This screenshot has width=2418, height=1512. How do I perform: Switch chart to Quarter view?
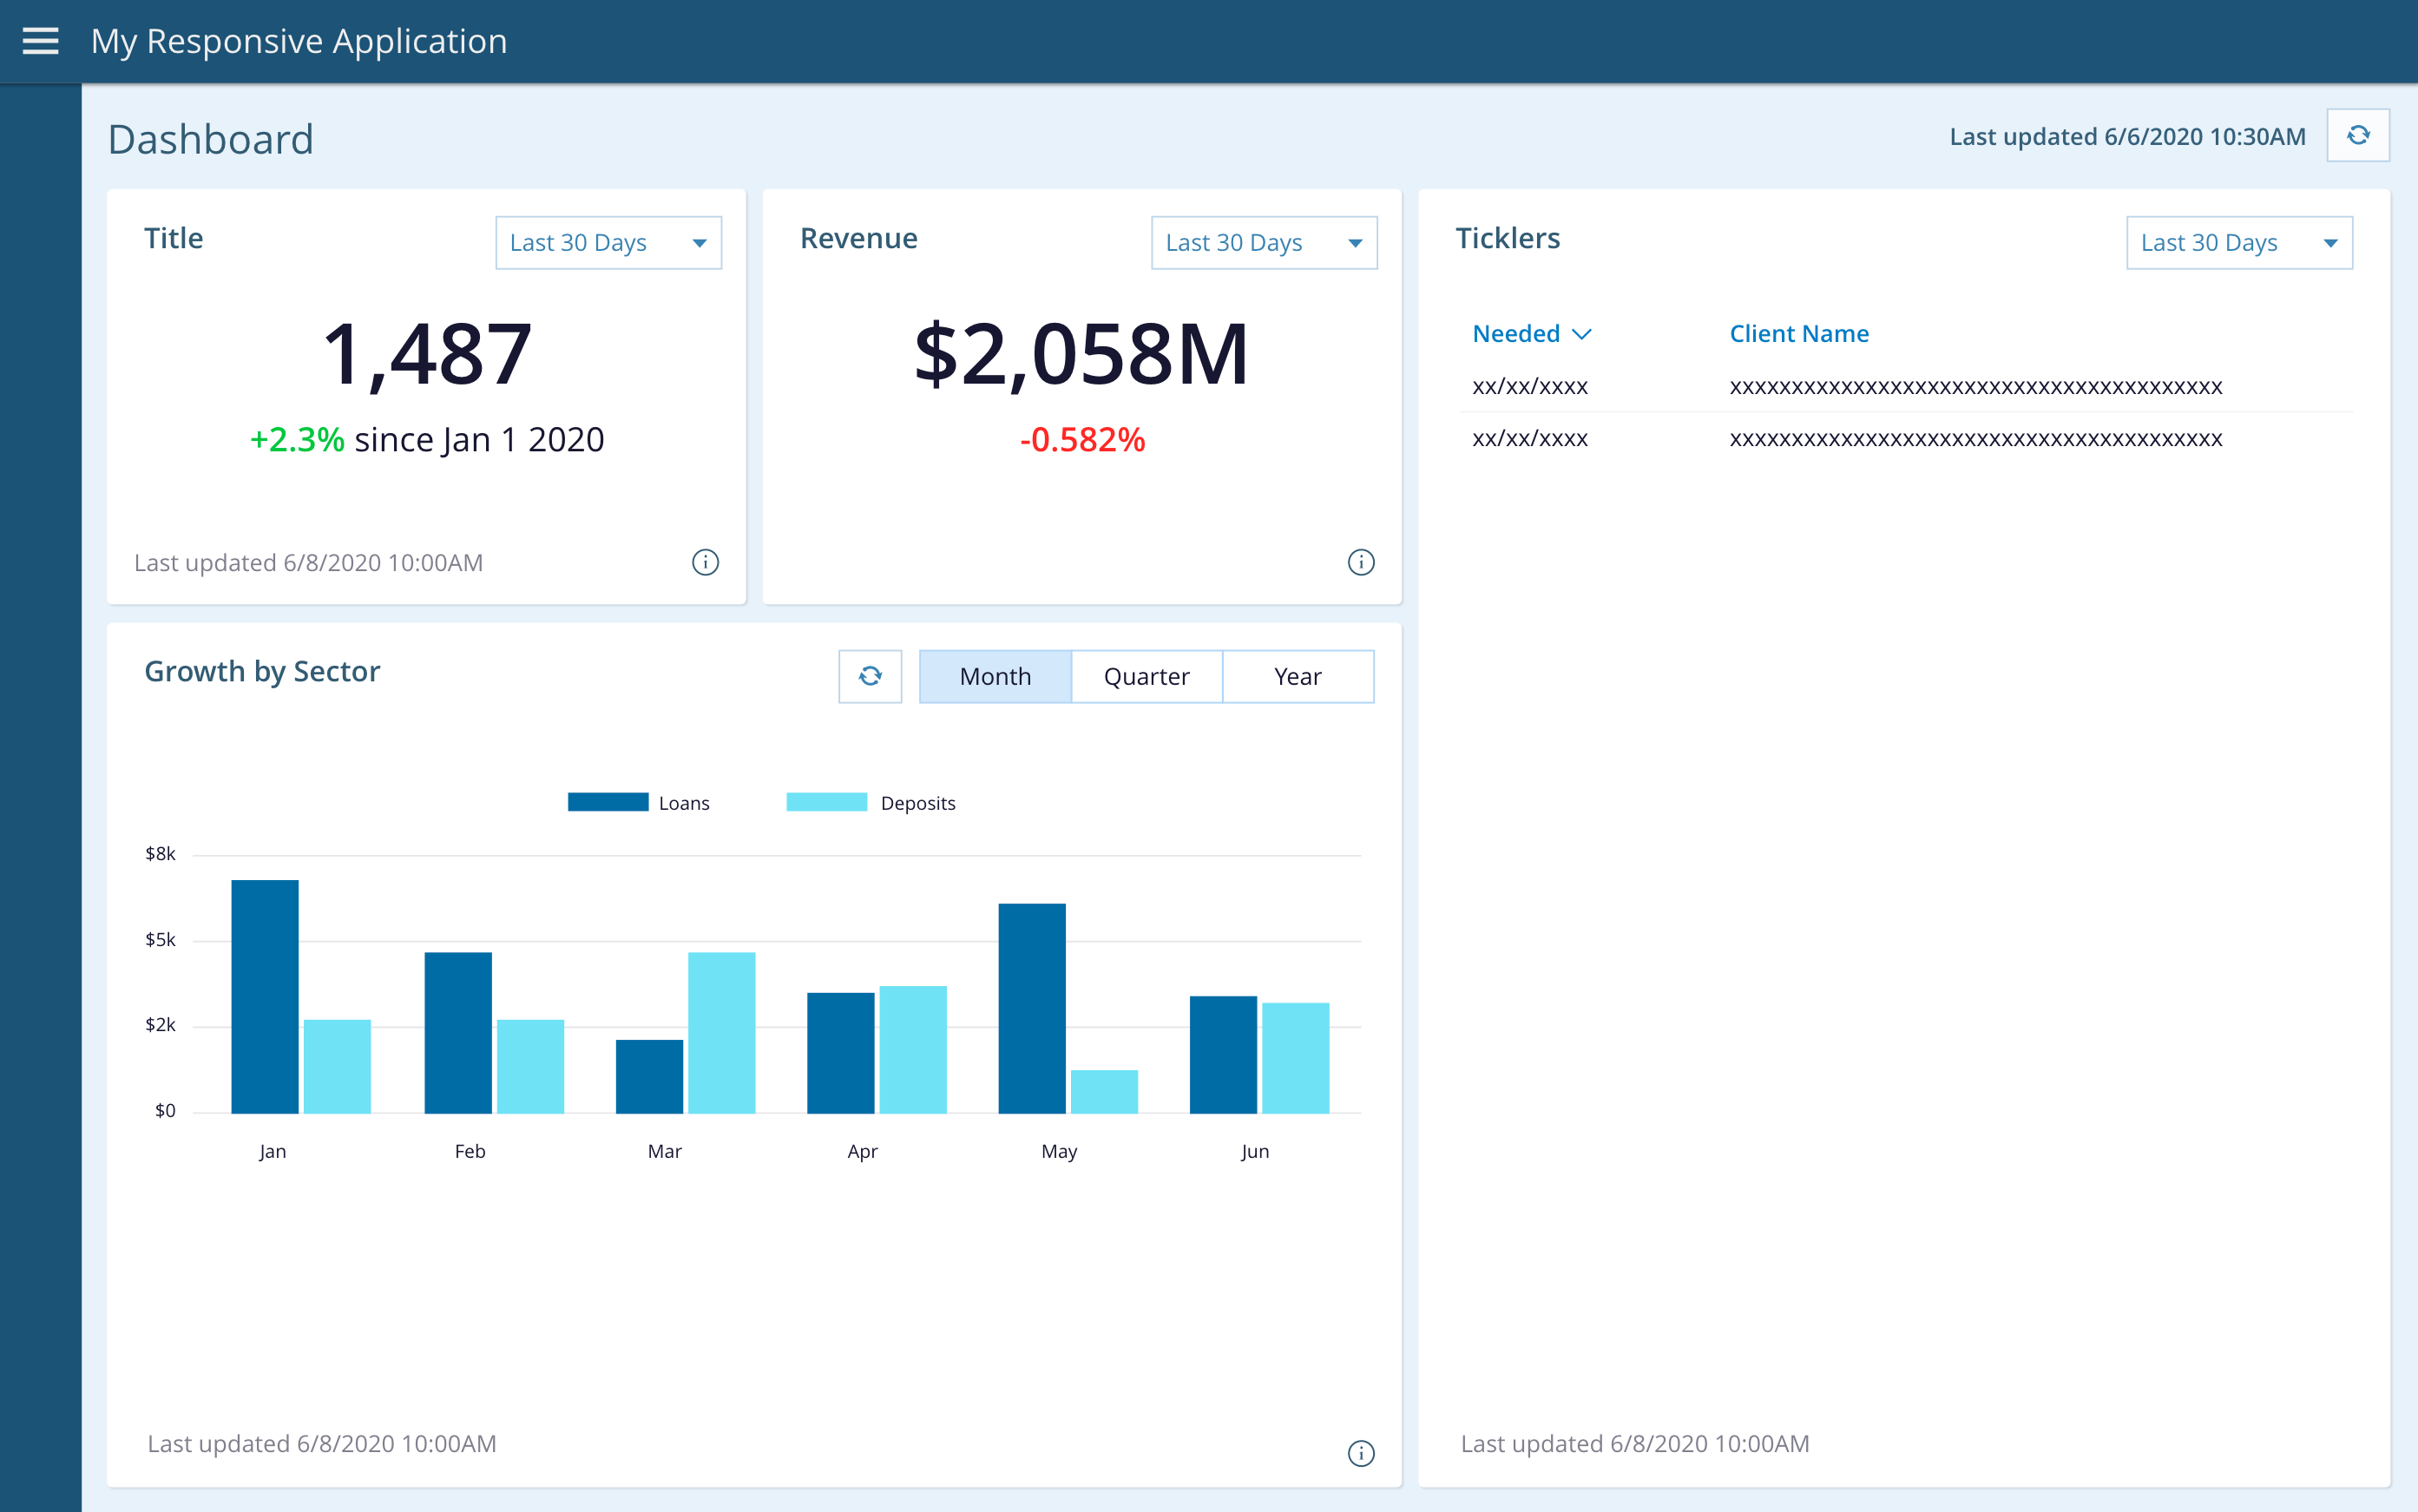pyautogui.click(x=1146, y=677)
